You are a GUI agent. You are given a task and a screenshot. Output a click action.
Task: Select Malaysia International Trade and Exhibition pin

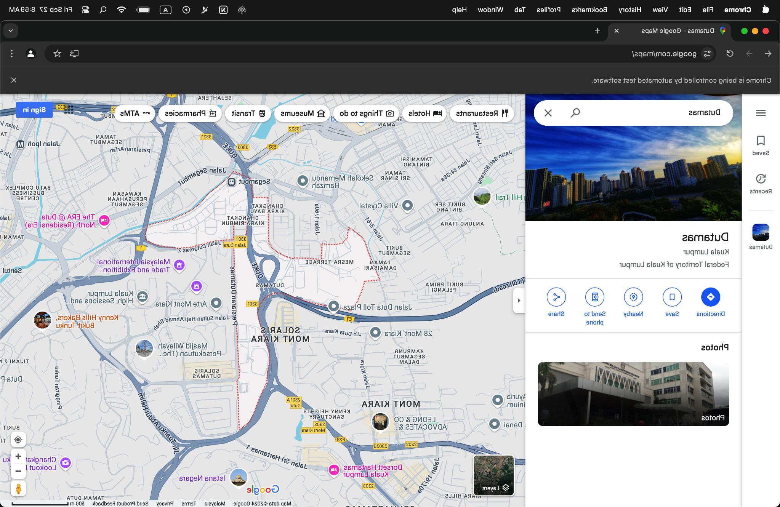coord(179,265)
